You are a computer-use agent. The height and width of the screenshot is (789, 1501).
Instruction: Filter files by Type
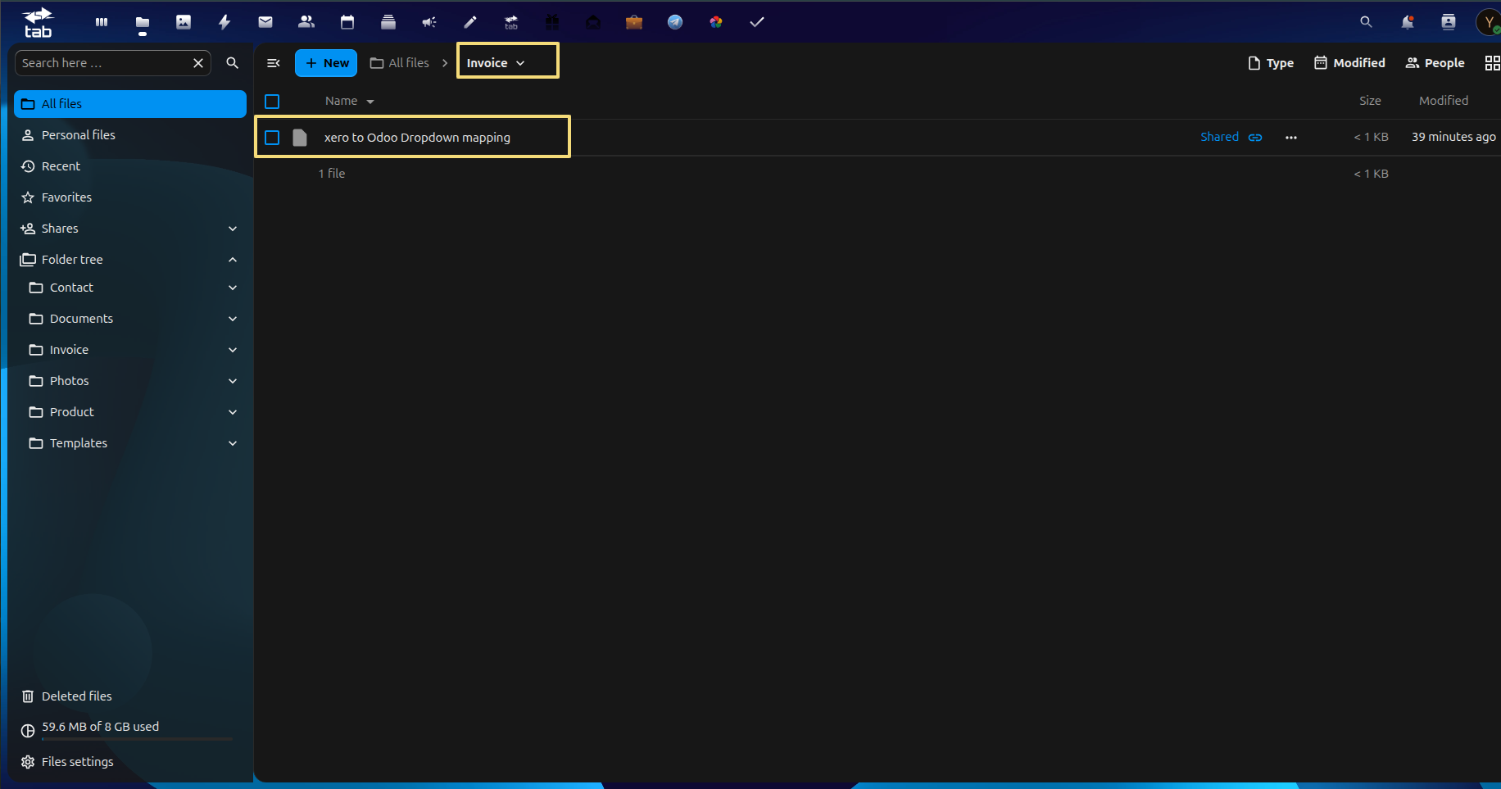tap(1271, 63)
